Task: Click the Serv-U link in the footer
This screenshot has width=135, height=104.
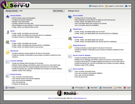Action: pos(51,98)
